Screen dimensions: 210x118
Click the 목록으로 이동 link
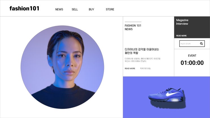pos(145,69)
